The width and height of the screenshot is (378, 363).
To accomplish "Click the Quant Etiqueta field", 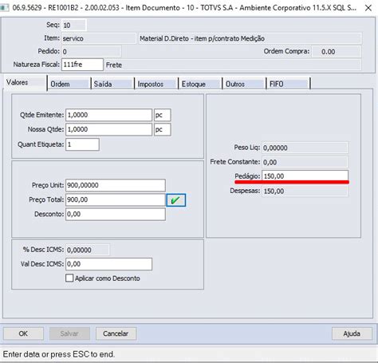I will [x=82, y=144].
